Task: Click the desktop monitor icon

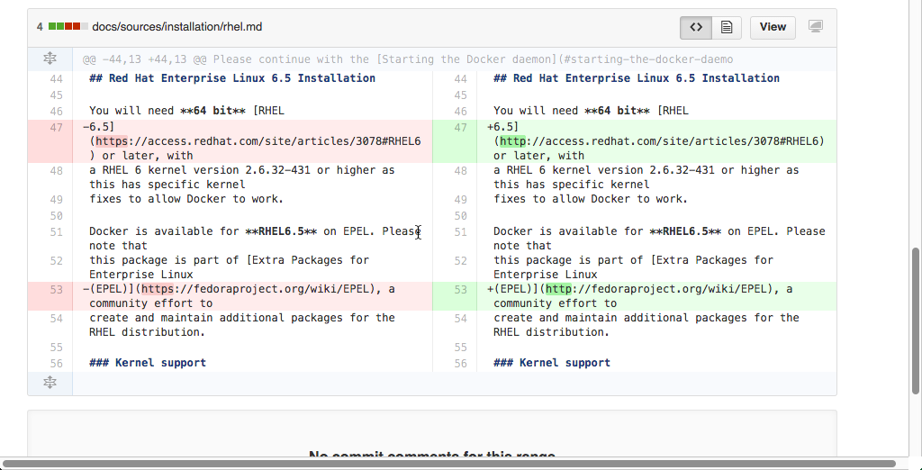Action: [816, 27]
